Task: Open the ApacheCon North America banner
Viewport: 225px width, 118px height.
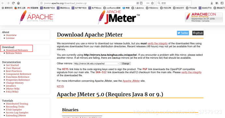Action: (x=204, y=17)
